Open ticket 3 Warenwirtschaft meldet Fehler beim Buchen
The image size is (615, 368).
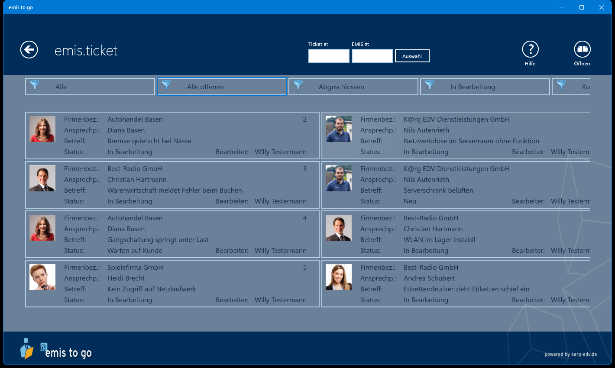coord(172,185)
